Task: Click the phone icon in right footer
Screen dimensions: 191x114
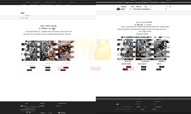Action: coord(155,107)
